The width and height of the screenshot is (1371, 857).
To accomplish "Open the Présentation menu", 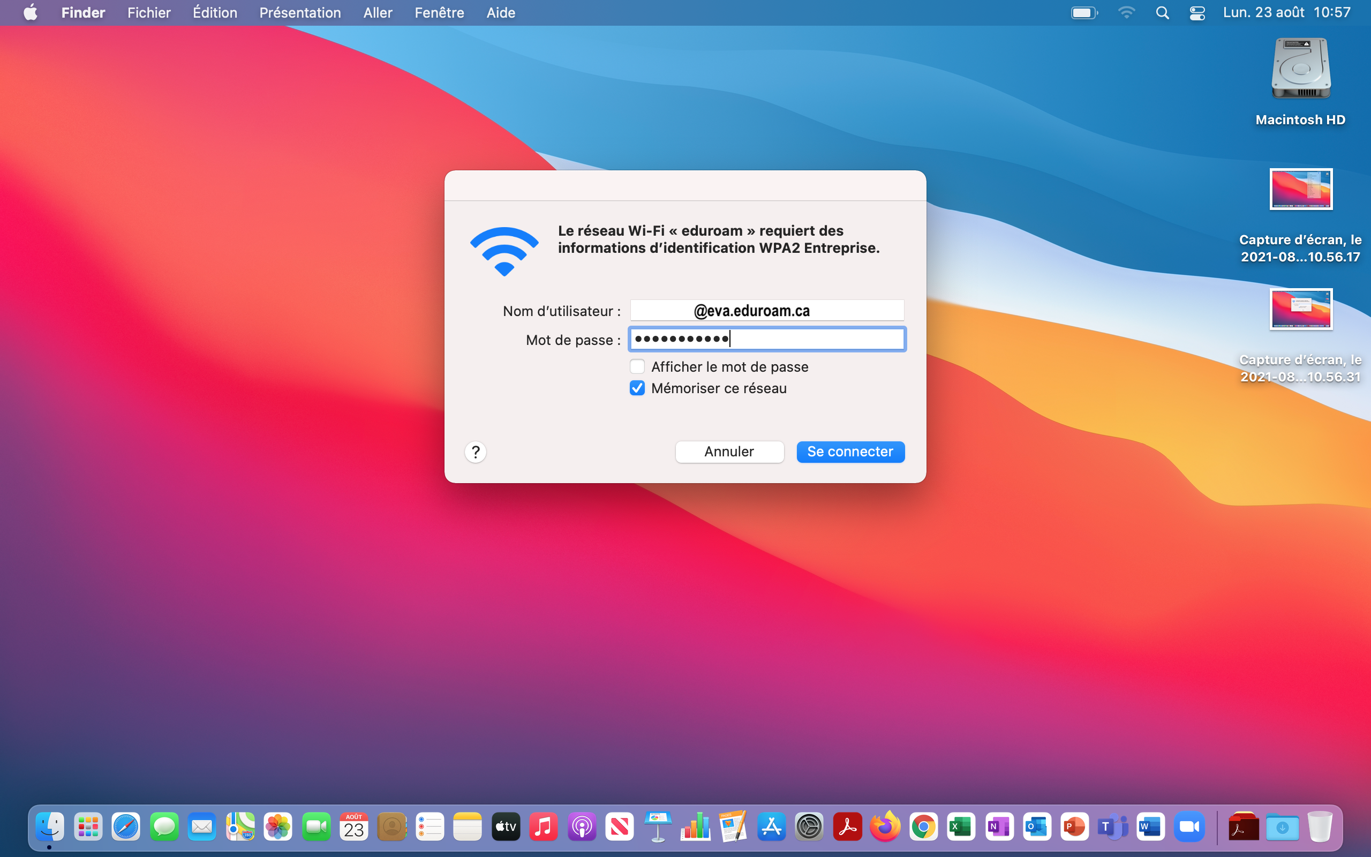I will 300,12.
